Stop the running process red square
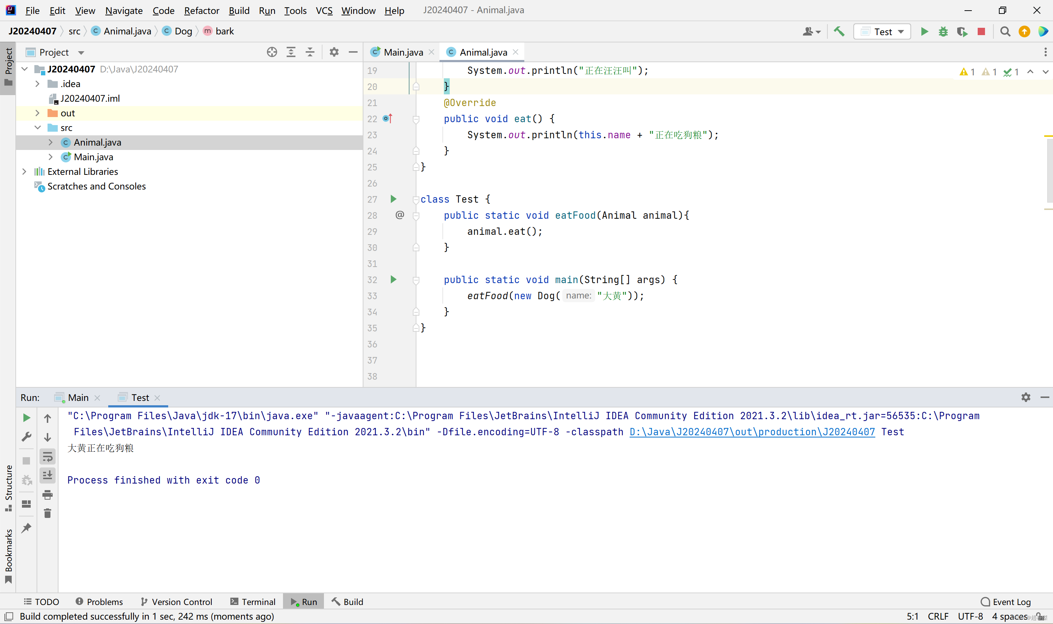The width and height of the screenshot is (1053, 624). coord(981,31)
